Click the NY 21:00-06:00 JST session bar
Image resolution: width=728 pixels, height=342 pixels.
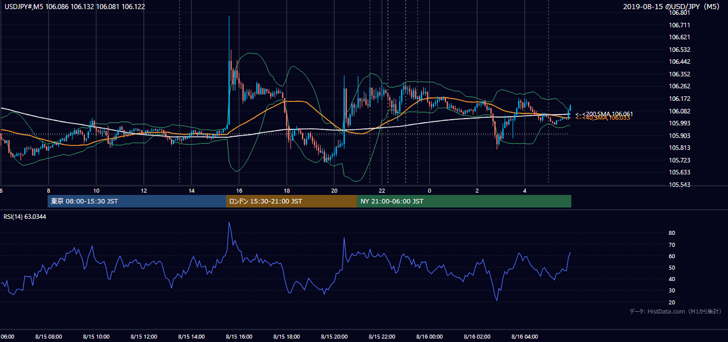[464, 201]
